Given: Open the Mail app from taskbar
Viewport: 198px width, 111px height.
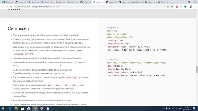Looking at the screenshot, I should click(29, 109).
